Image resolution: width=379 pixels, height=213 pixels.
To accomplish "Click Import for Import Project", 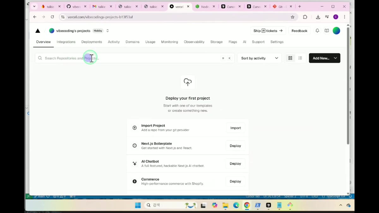I will point(236,128).
